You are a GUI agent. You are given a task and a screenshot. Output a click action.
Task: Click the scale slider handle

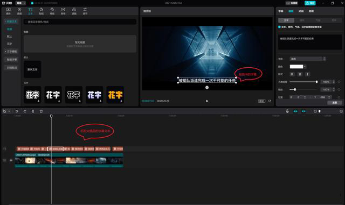(x=295, y=89)
